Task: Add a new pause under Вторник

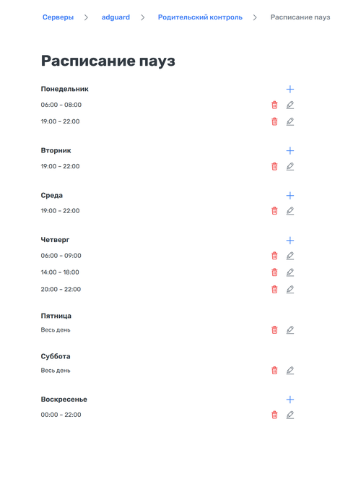Action: [290, 150]
